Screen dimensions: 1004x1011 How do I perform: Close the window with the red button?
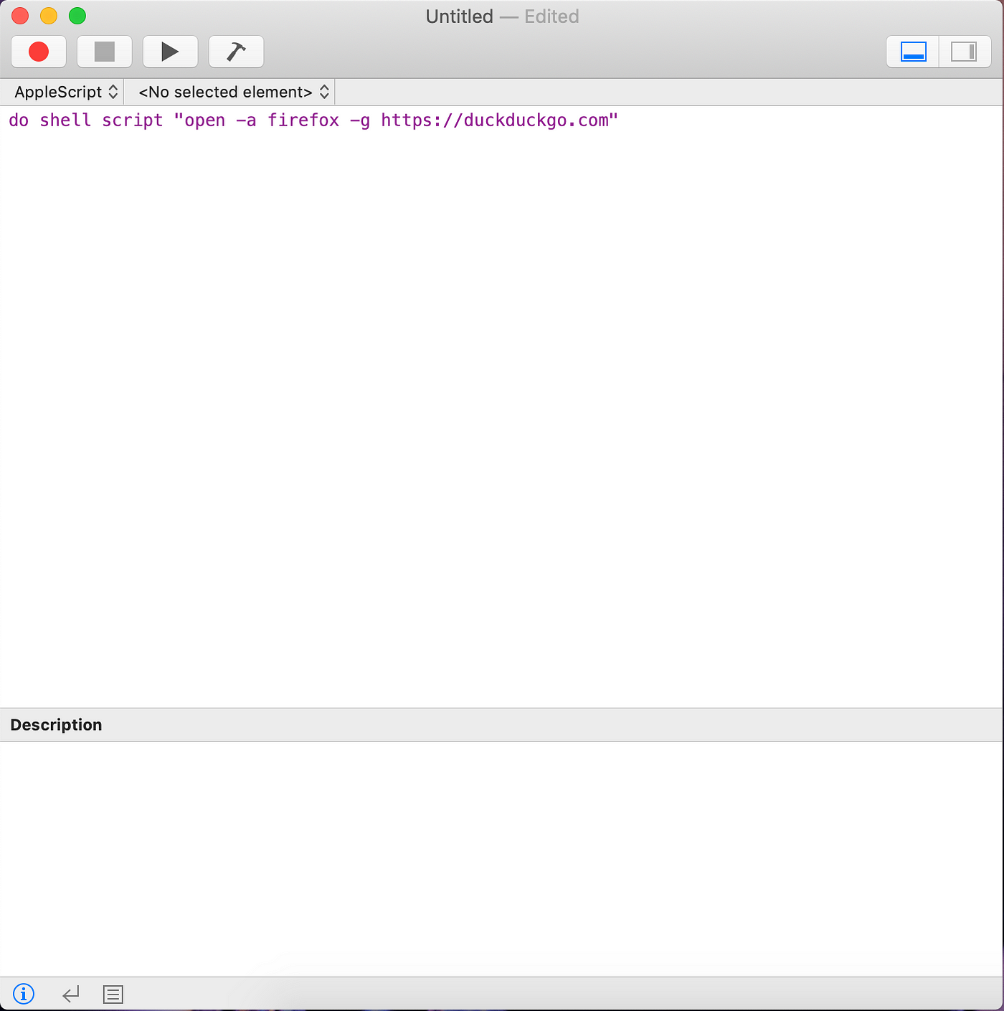[20, 16]
